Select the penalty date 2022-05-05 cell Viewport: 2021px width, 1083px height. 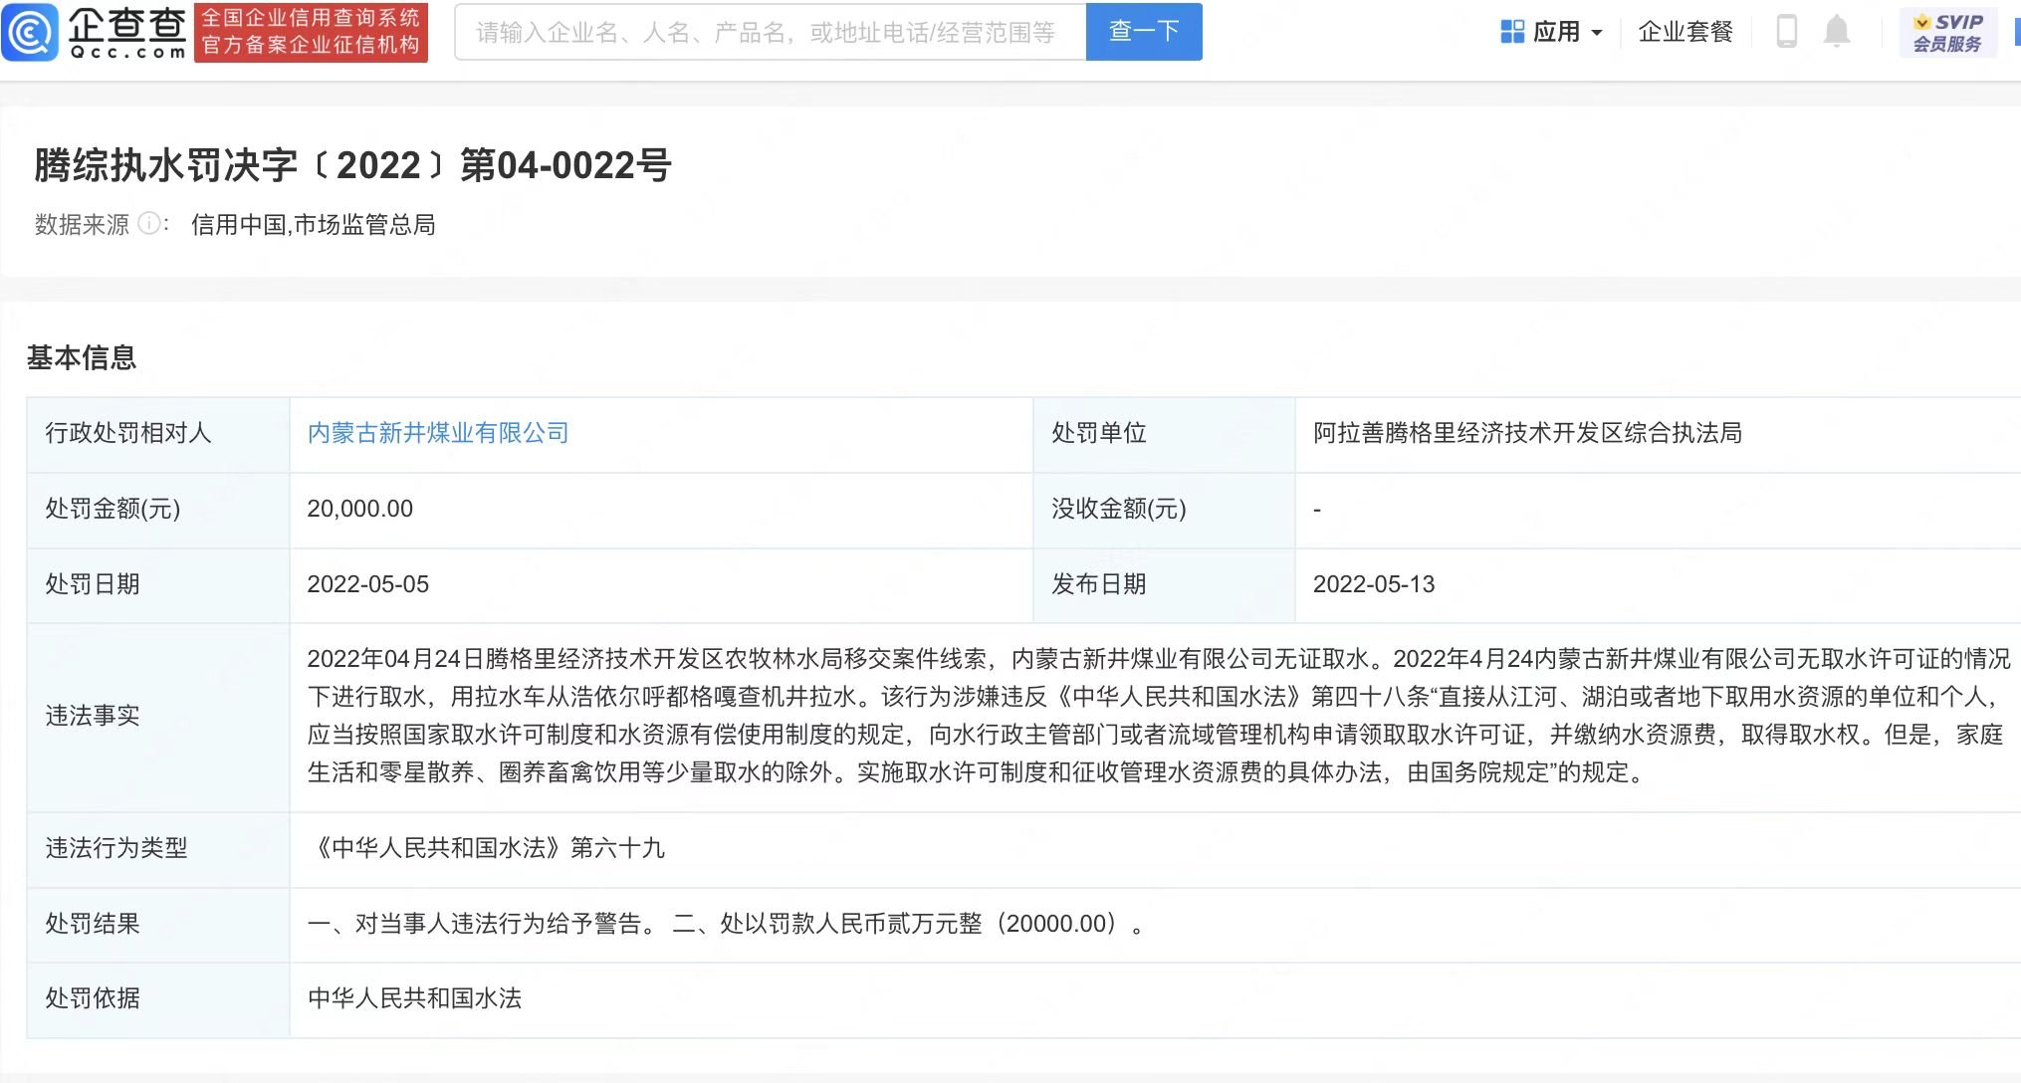pos(661,585)
